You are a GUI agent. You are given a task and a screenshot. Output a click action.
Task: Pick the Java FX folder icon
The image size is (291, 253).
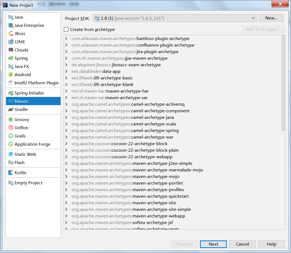click(x=11, y=66)
